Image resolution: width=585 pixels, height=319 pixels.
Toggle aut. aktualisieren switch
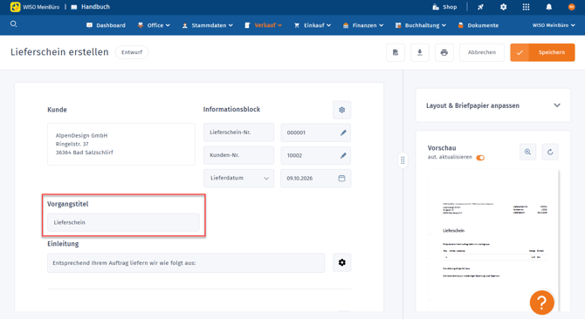pyautogui.click(x=480, y=158)
